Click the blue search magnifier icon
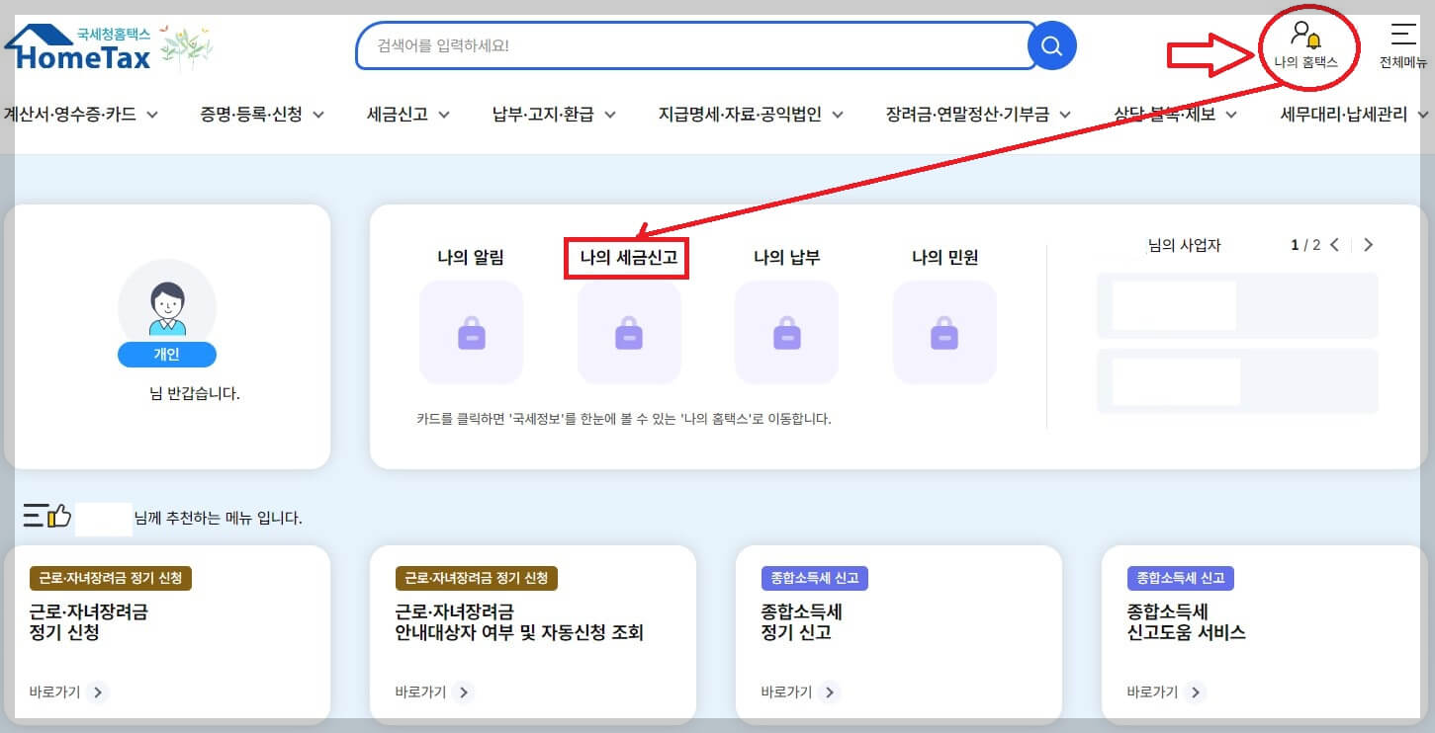Screen dimensions: 1435x733 pos(1050,45)
